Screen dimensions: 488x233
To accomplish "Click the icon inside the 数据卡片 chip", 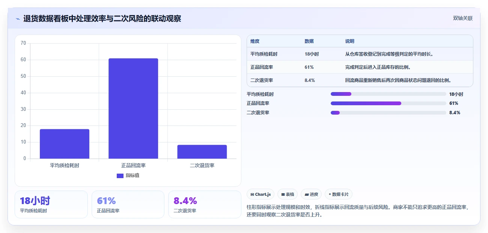I will pyautogui.click(x=330, y=194).
